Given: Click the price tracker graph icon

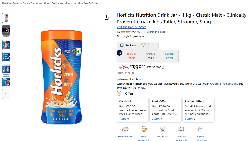Looking at the screenshot, I should [119, 53].
